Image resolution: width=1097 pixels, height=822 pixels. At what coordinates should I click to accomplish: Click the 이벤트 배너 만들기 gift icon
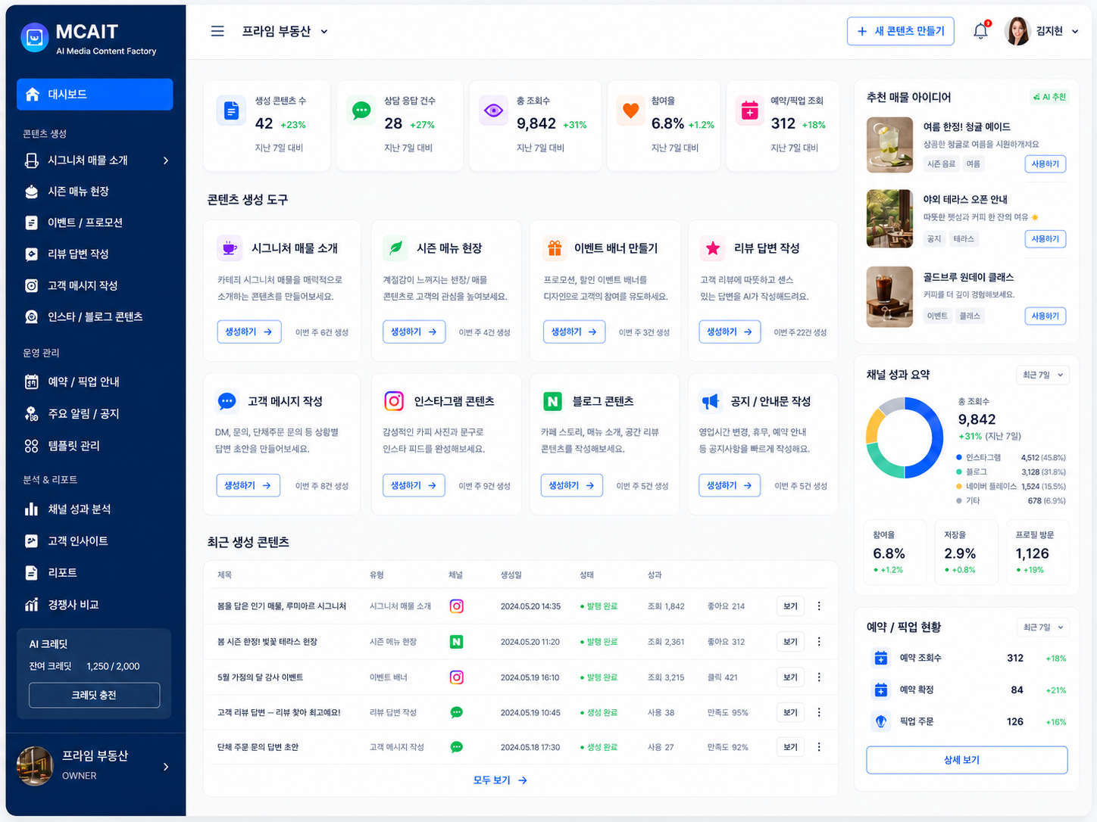[555, 248]
